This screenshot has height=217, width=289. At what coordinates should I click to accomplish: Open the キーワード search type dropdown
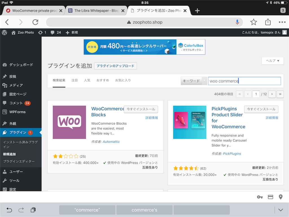point(194,81)
